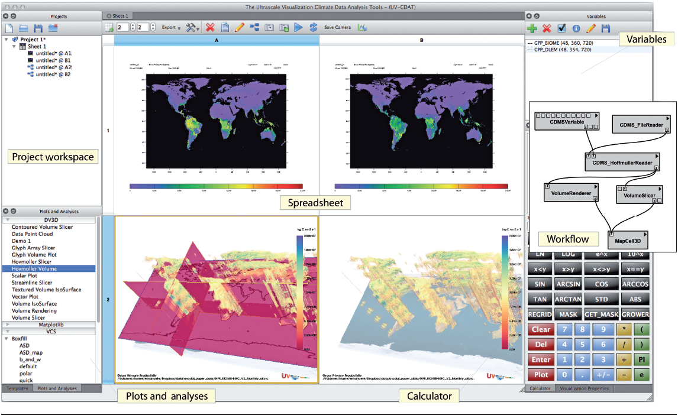Click the new project blank page icon
678x415 pixels.
[9, 28]
